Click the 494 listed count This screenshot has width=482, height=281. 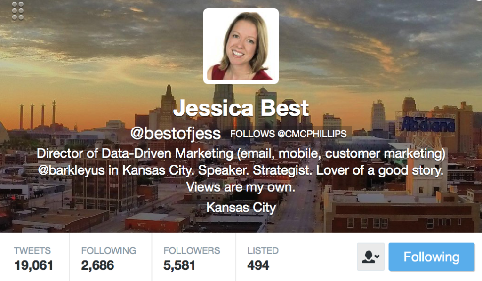tap(258, 265)
